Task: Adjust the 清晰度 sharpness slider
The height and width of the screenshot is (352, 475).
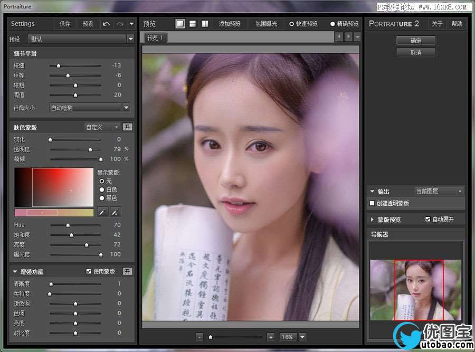Action: pos(51,284)
